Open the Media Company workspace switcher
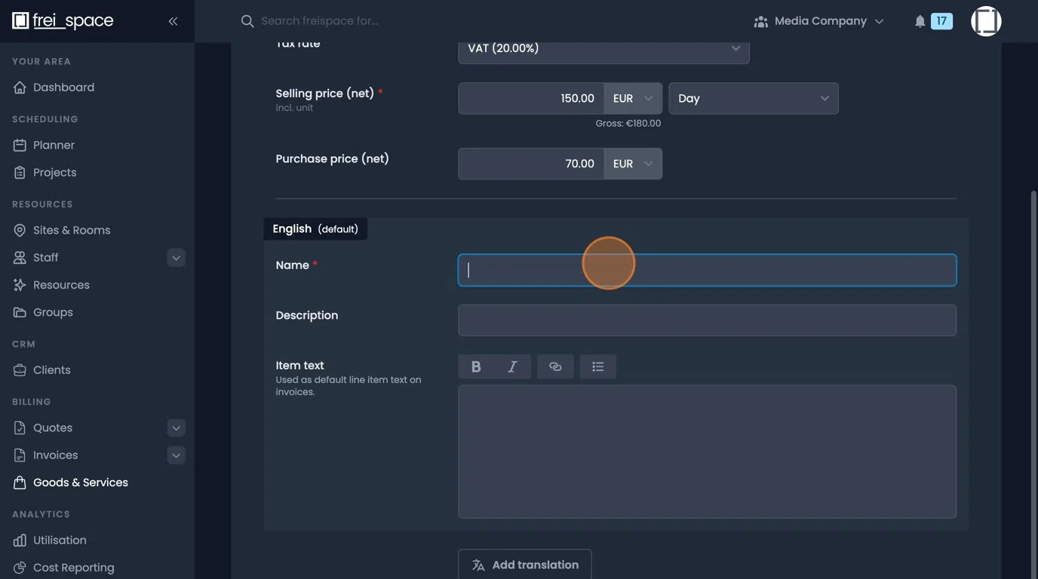 click(820, 20)
